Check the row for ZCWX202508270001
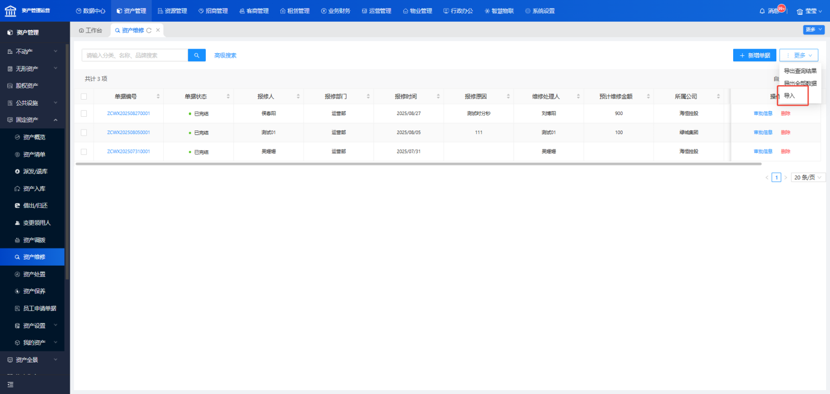The height and width of the screenshot is (394, 830). click(84, 113)
